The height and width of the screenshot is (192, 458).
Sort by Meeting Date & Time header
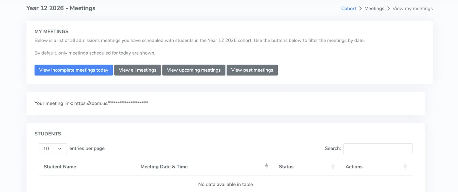(164, 166)
